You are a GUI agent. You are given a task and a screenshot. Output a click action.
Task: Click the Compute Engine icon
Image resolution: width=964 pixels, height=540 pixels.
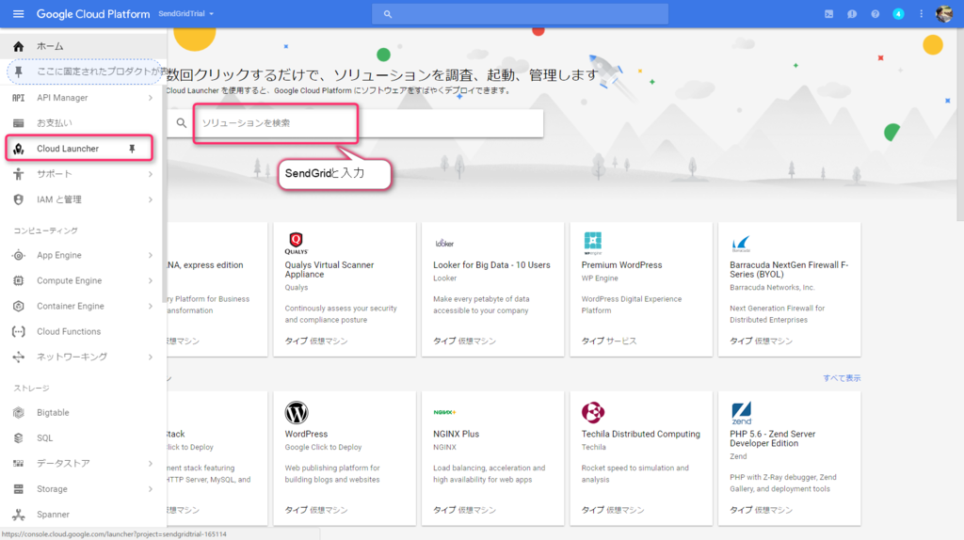[x=19, y=280]
